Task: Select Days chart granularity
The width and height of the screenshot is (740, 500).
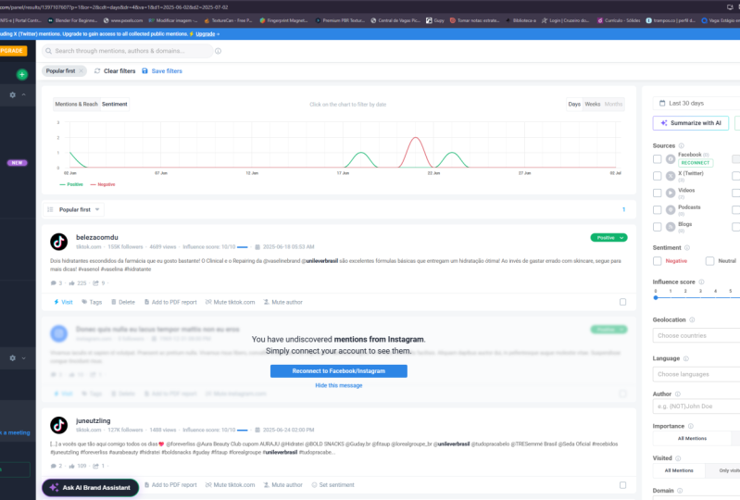Action: (574, 105)
